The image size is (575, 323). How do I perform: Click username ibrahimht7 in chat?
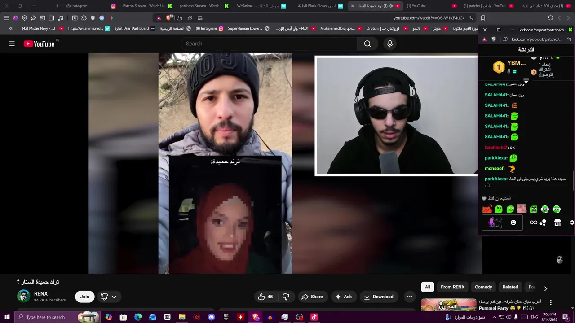pos(496,148)
